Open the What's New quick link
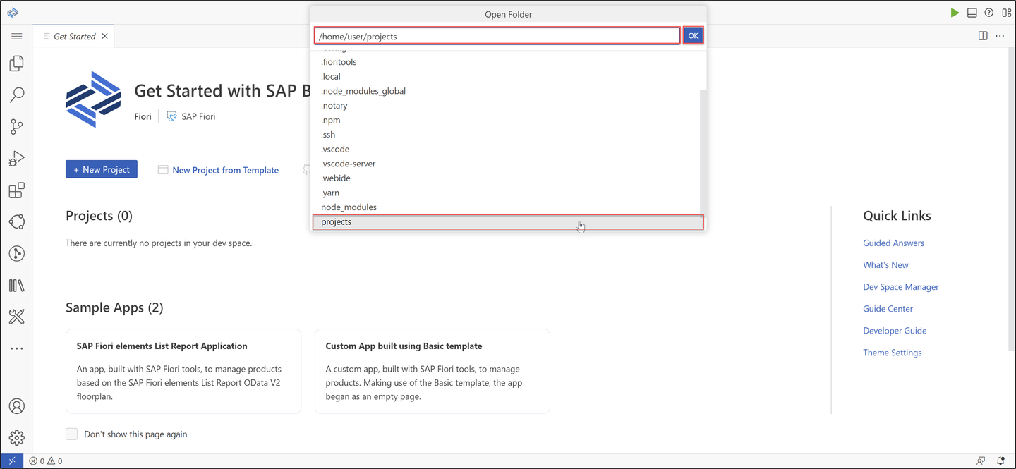 tap(885, 264)
